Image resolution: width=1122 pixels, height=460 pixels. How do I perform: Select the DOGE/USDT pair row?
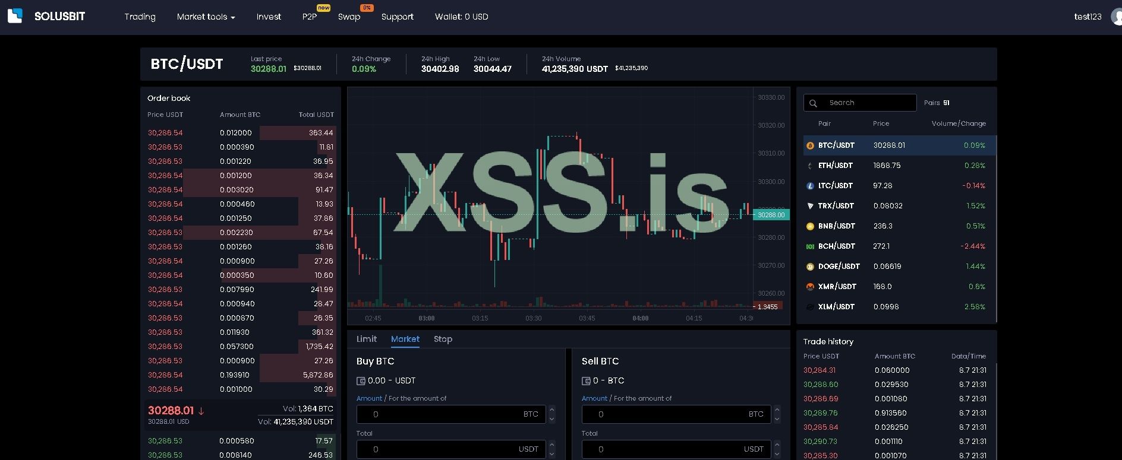point(899,267)
